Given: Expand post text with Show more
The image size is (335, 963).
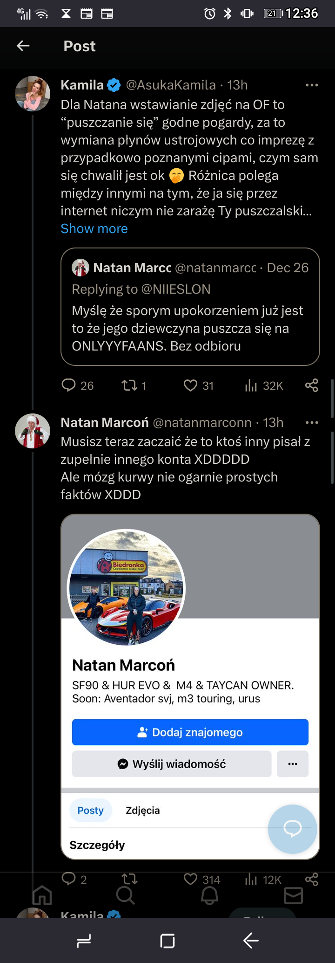Looking at the screenshot, I should pyautogui.click(x=94, y=229).
